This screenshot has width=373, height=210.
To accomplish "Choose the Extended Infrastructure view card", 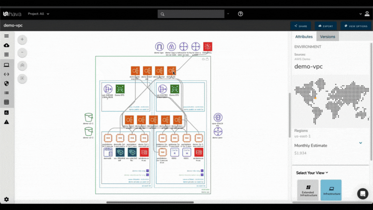I will [308, 190].
